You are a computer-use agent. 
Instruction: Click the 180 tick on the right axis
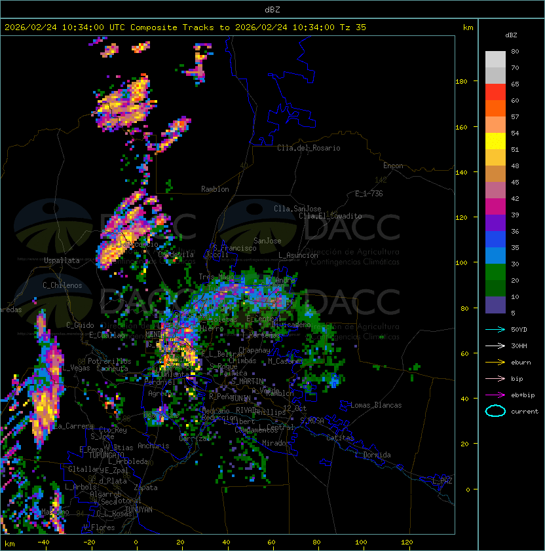[x=461, y=82]
